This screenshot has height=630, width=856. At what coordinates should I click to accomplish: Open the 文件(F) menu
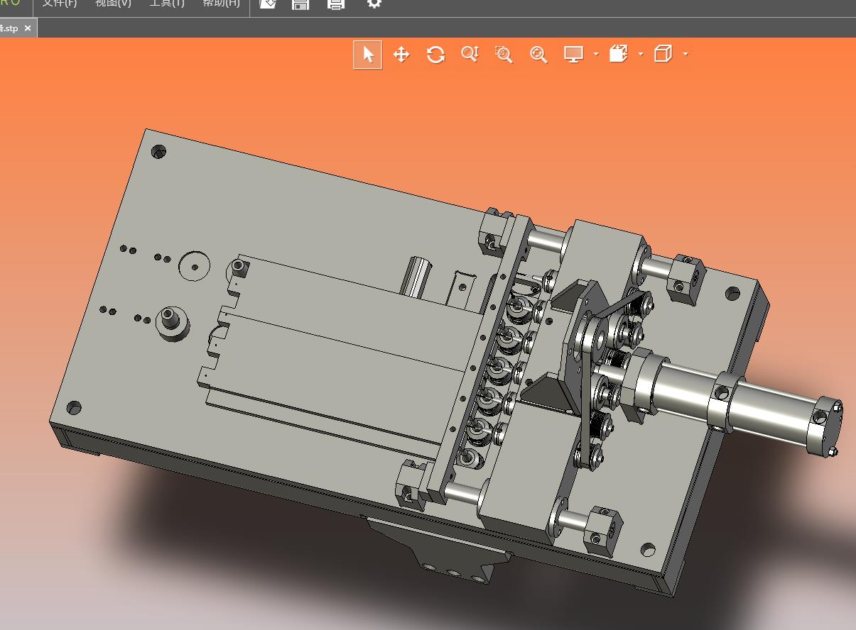(x=60, y=4)
